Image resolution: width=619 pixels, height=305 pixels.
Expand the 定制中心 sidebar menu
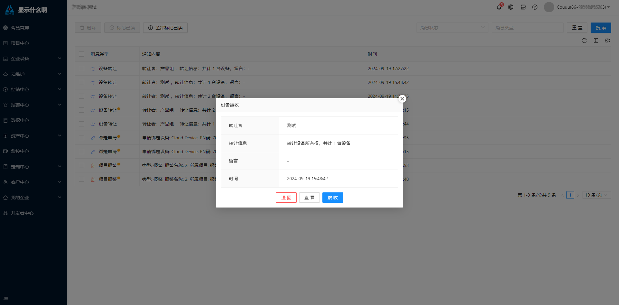pyautogui.click(x=34, y=167)
